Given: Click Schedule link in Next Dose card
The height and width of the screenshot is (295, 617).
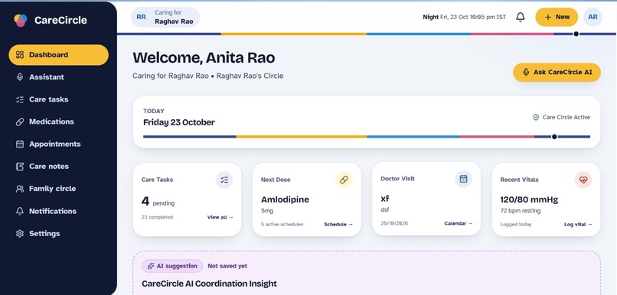Looking at the screenshot, I should tap(338, 224).
